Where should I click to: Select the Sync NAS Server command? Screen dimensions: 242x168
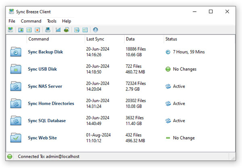point(45,86)
